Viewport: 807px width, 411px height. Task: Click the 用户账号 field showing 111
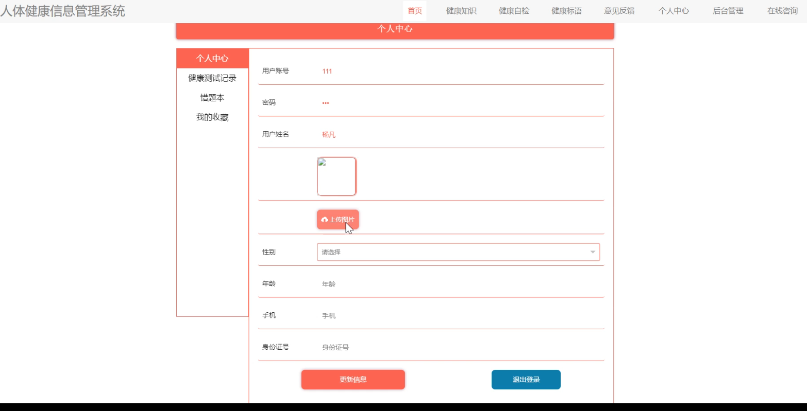click(x=459, y=71)
